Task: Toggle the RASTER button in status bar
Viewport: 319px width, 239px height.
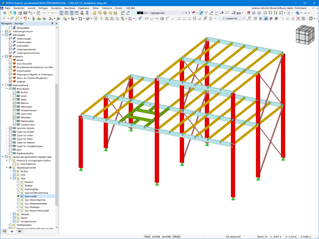Action: coord(156,237)
